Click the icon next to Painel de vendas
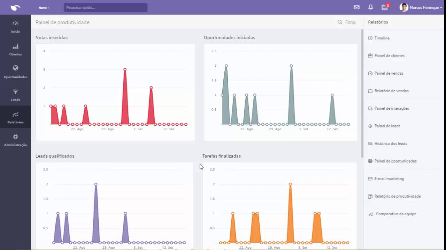The height and width of the screenshot is (250, 446). pyautogui.click(x=370, y=73)
